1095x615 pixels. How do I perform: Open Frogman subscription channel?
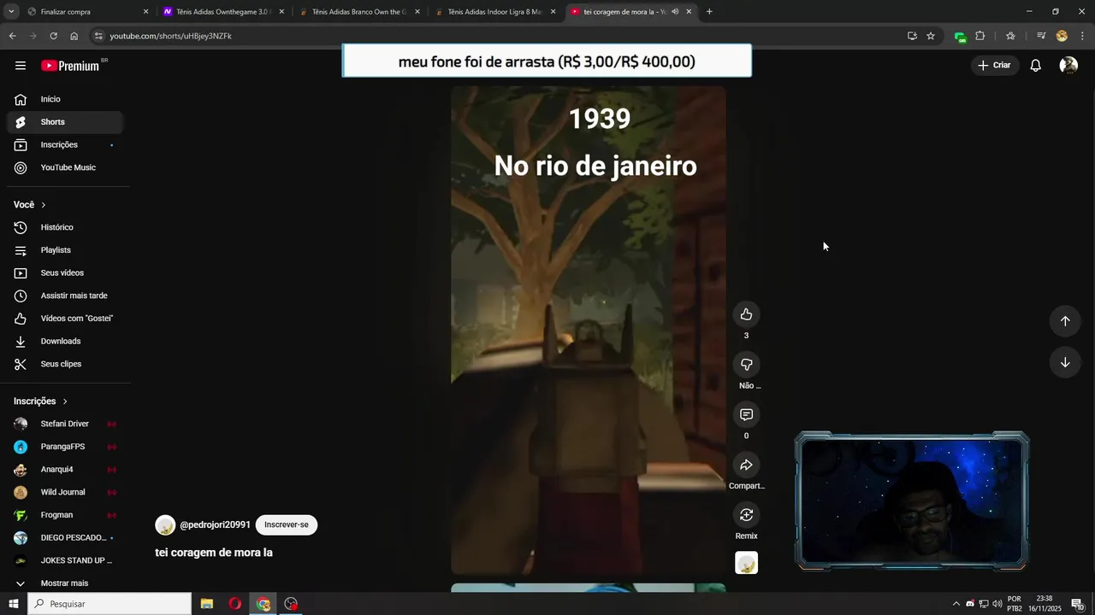coord(65,515)
